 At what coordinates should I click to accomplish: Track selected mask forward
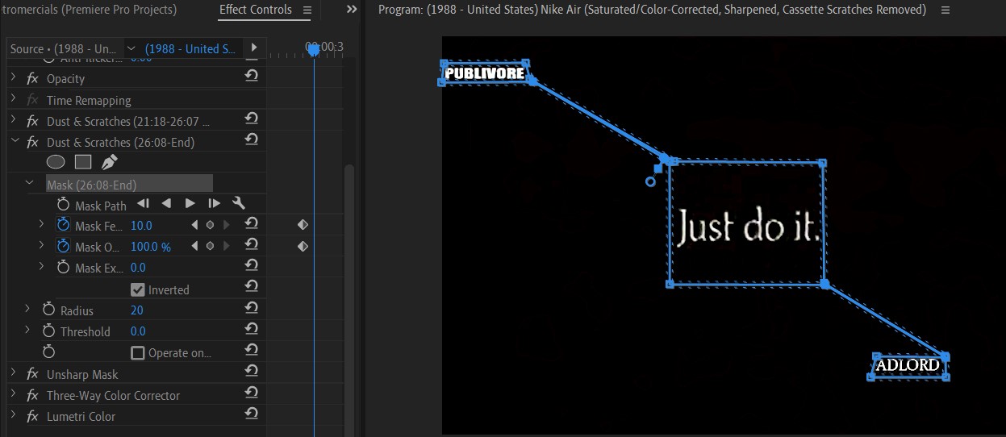pyautogui.click(x=190, y=205)
